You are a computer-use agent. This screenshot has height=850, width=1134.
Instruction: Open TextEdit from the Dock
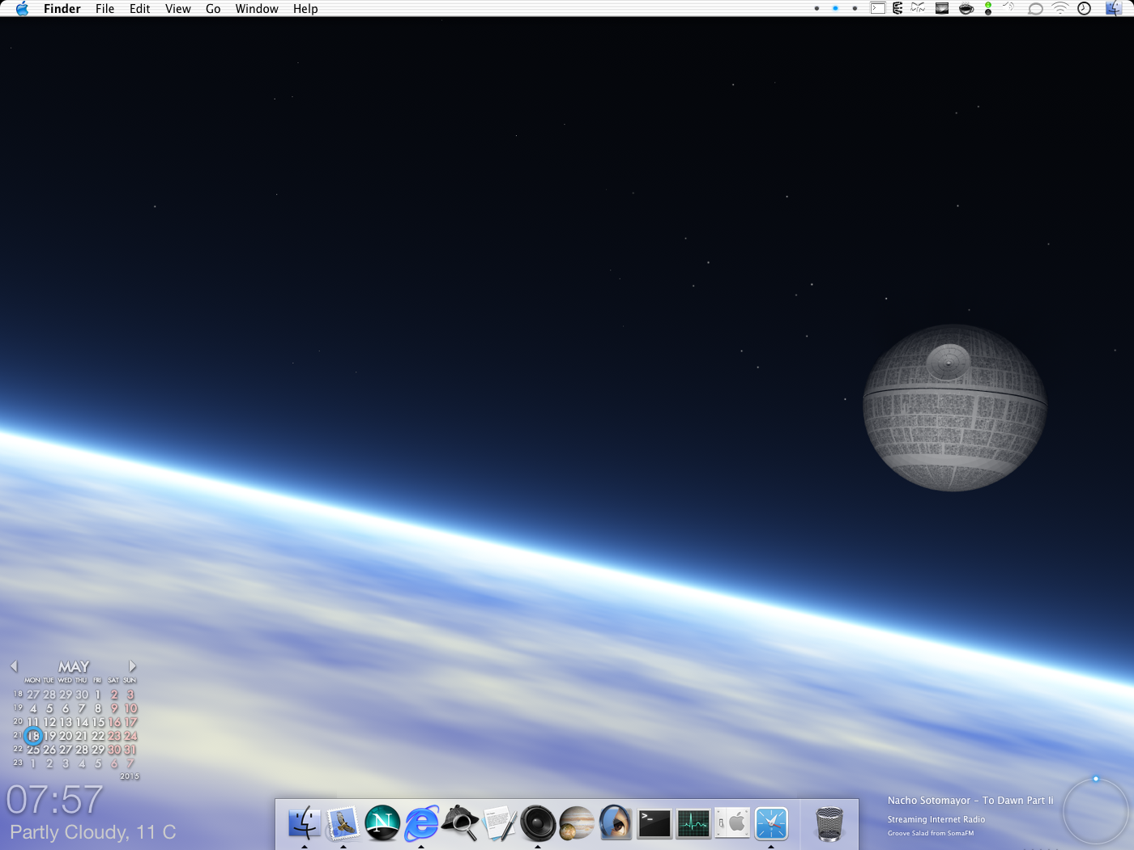tap(499, 823)
